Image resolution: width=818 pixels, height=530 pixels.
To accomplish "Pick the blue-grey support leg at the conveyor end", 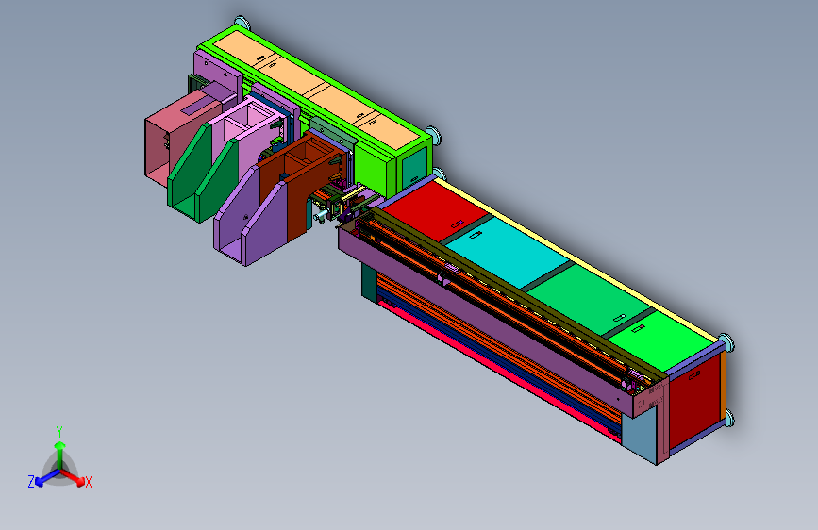I will click(x=640, y=433).
